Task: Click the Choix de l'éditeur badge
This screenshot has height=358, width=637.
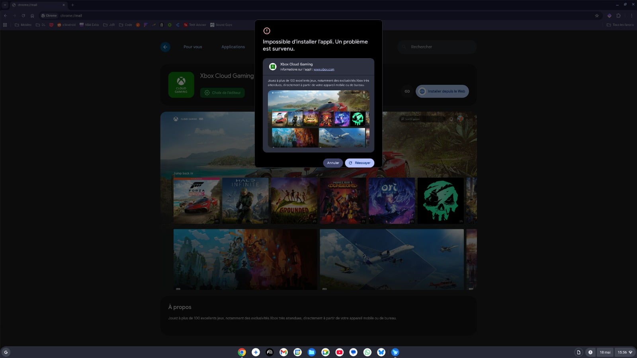Action: point(223,92)
